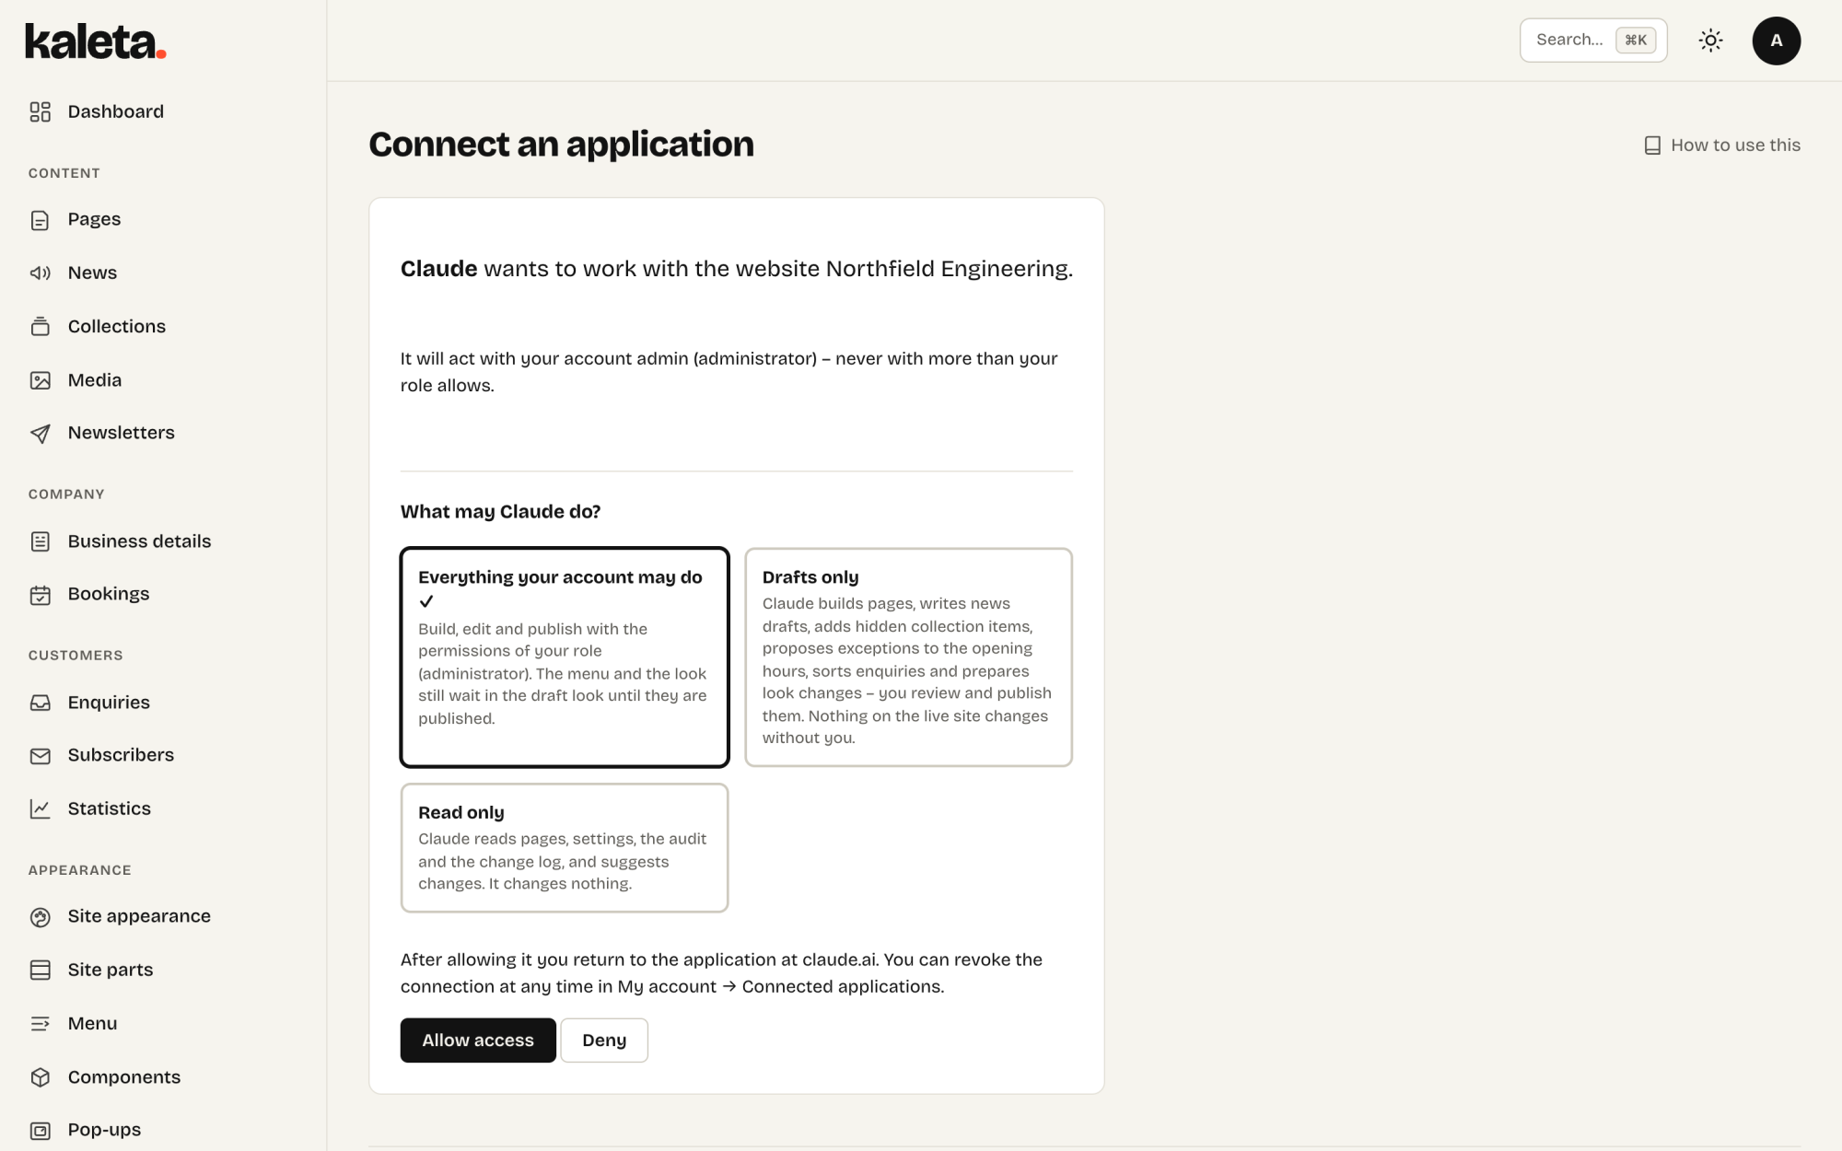
Task: Click the kaleta logo
Action: [x=95, y=41]
